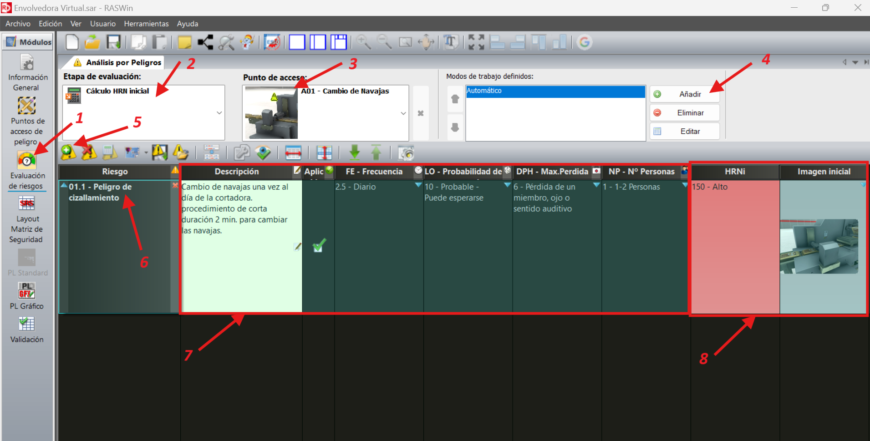Open LO - Probabilidad cell dropdown arrow
870x441 pixels.
(507, 185)
